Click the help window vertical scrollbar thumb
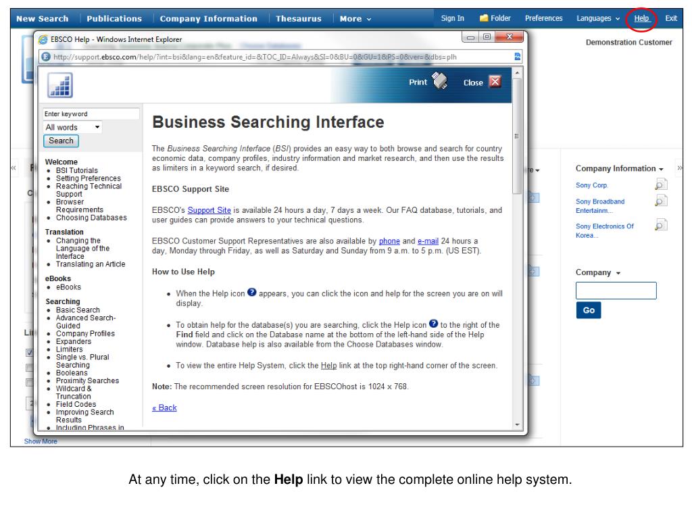This screenshot has width=692, height=519. [517, 136]
